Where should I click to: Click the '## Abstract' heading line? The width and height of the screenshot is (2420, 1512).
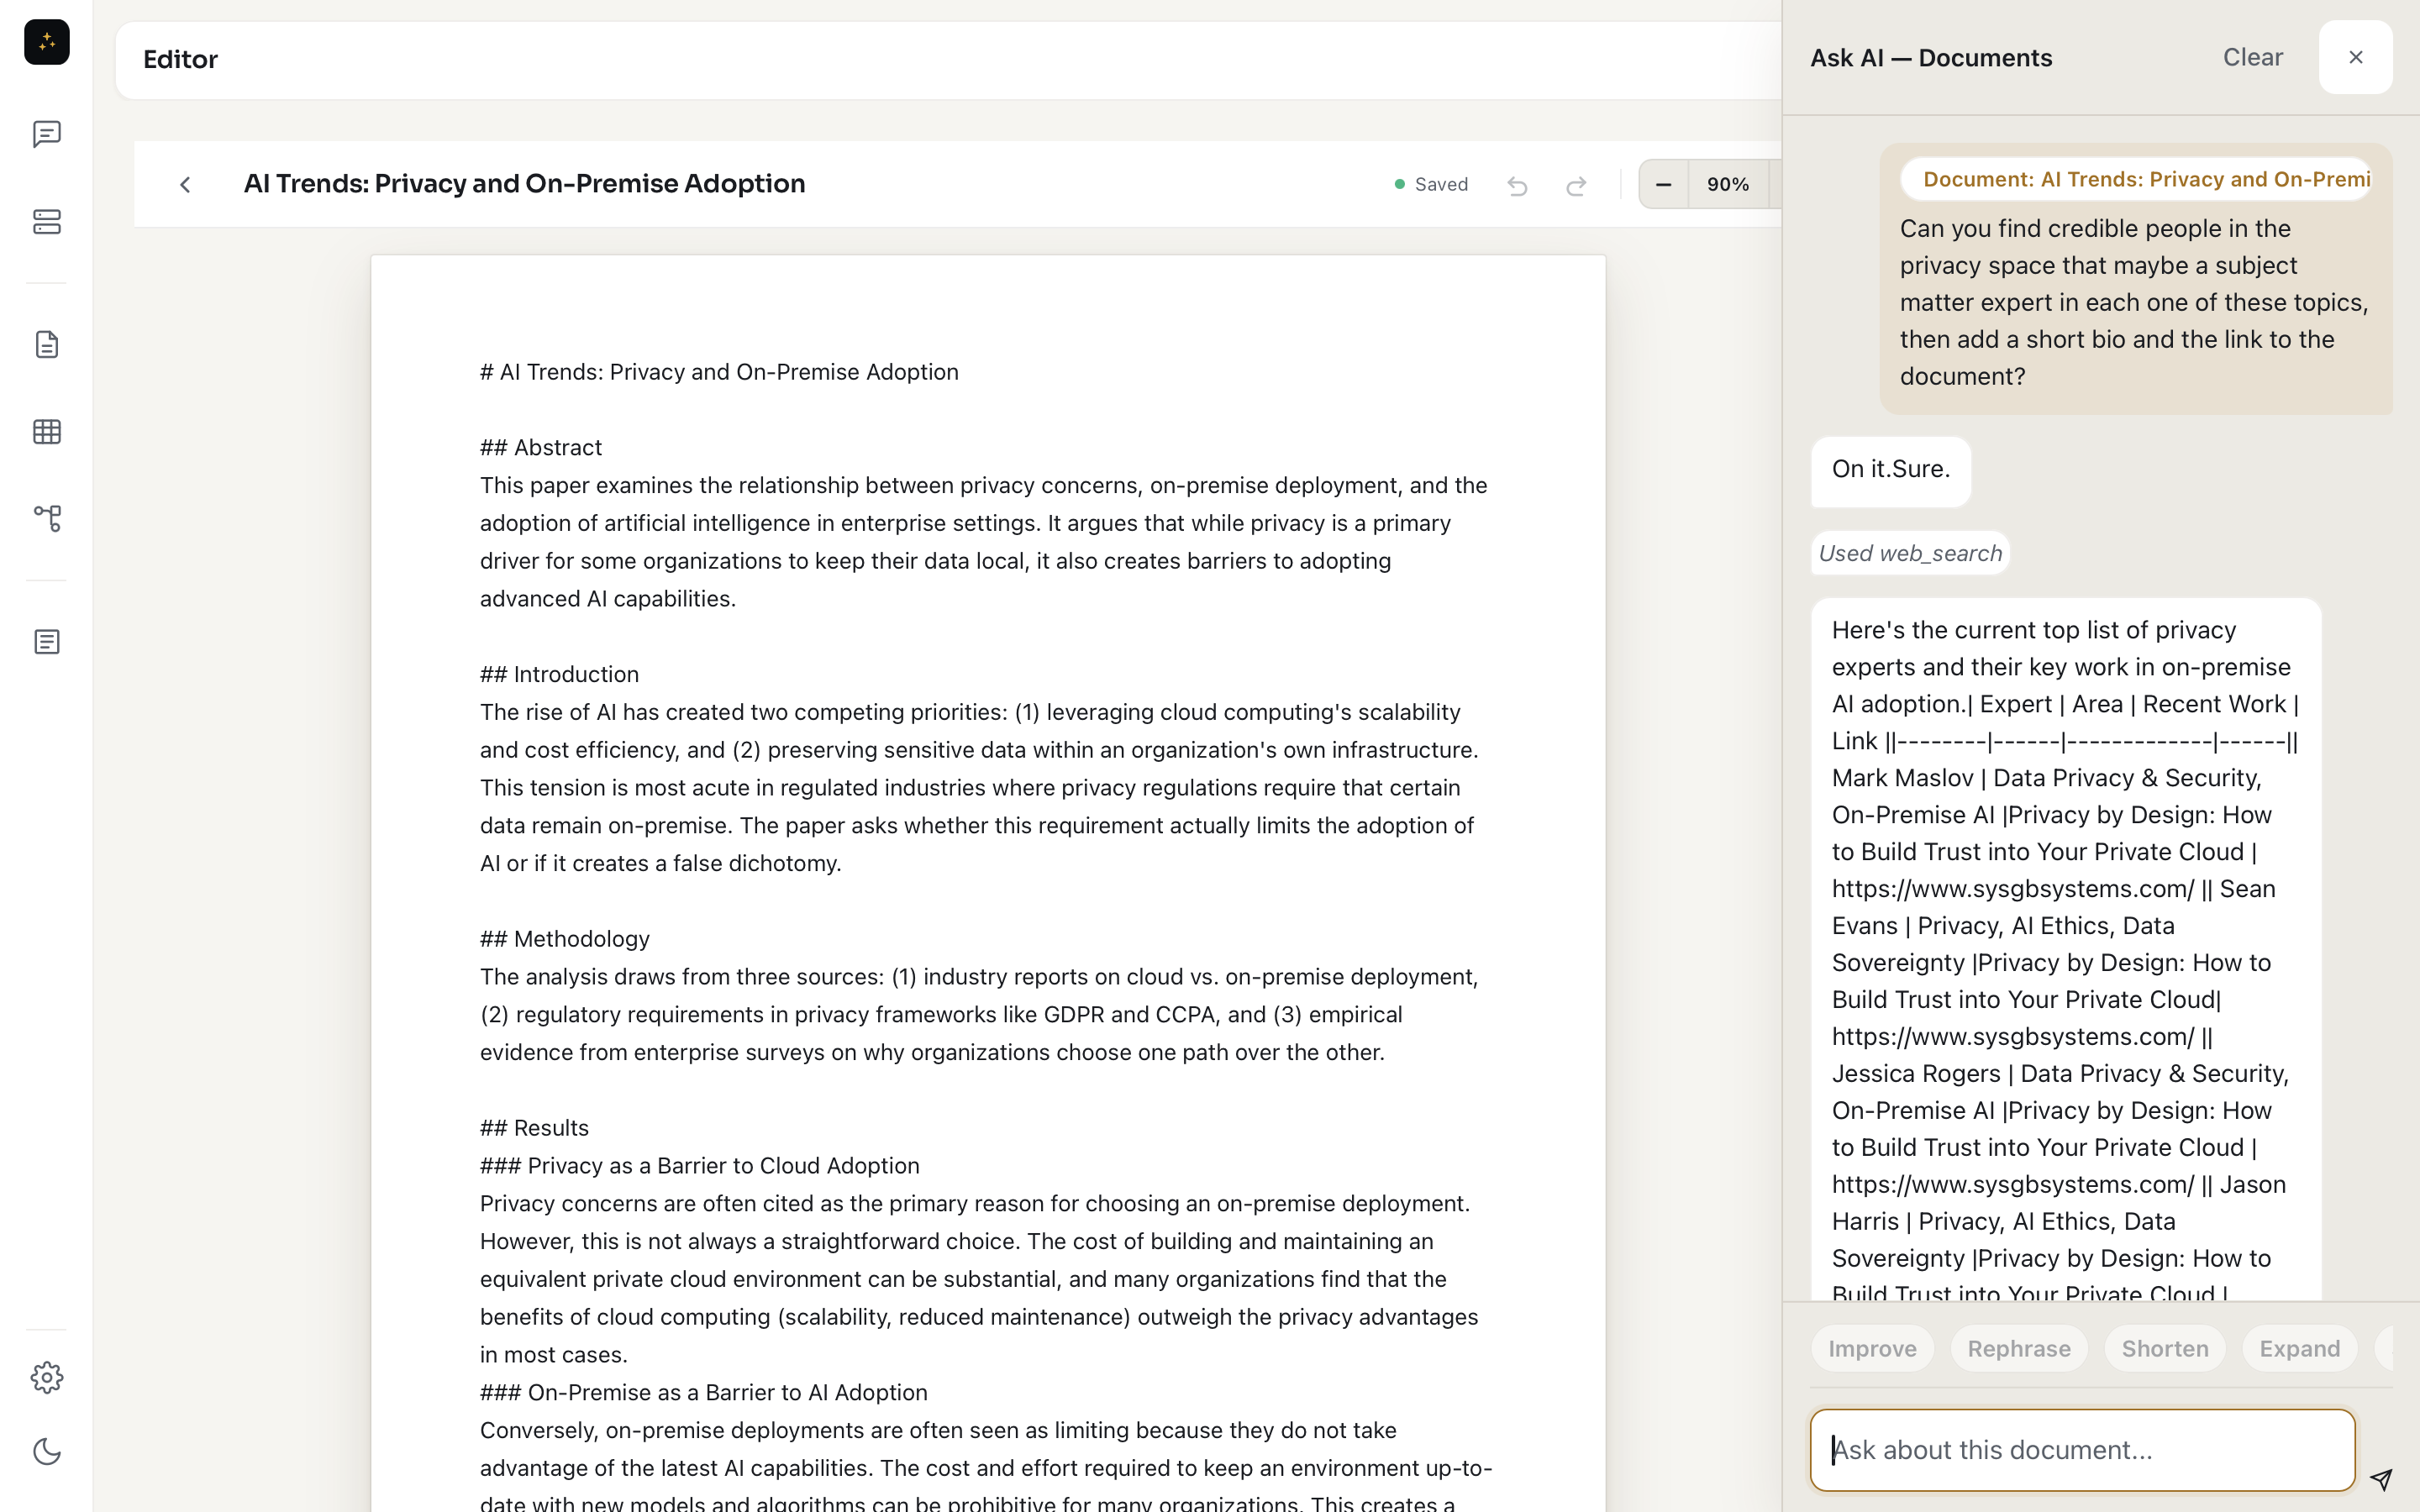pos(540,447)
